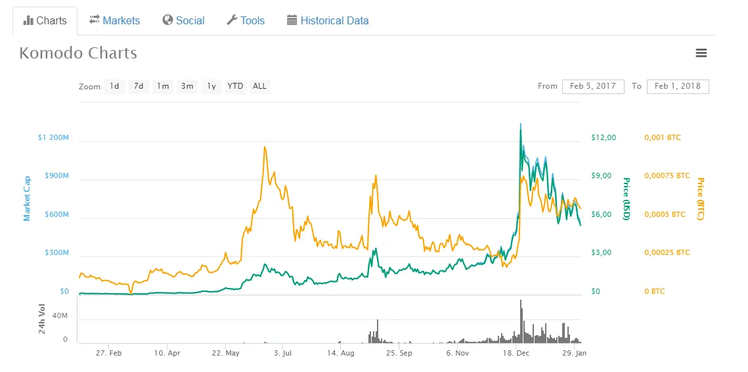Click the $9,00 price axis label
The width and height of the screenshot is (748, 372).
[601, 175]
